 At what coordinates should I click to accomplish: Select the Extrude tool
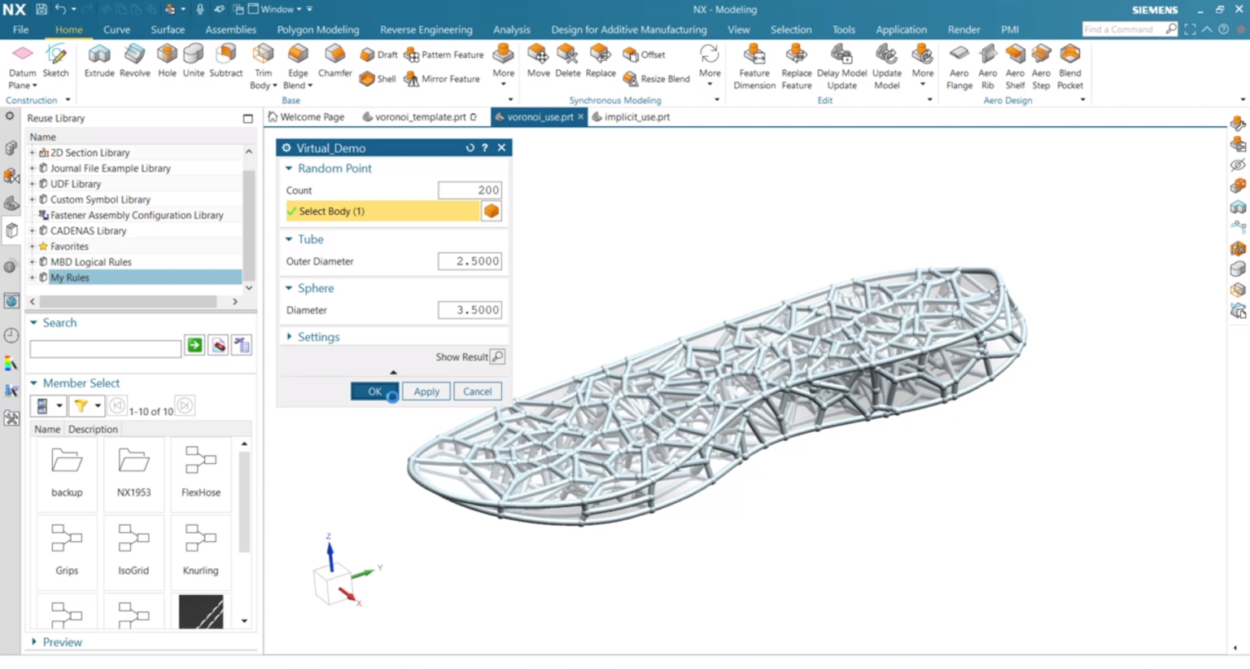coord(98,61)
